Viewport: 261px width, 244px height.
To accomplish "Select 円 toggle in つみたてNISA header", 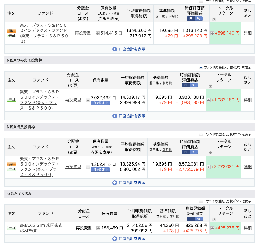I will 191,219.
